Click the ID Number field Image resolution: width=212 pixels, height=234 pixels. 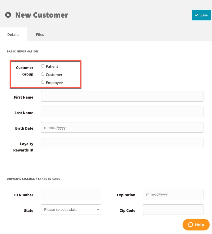(71, 194)
